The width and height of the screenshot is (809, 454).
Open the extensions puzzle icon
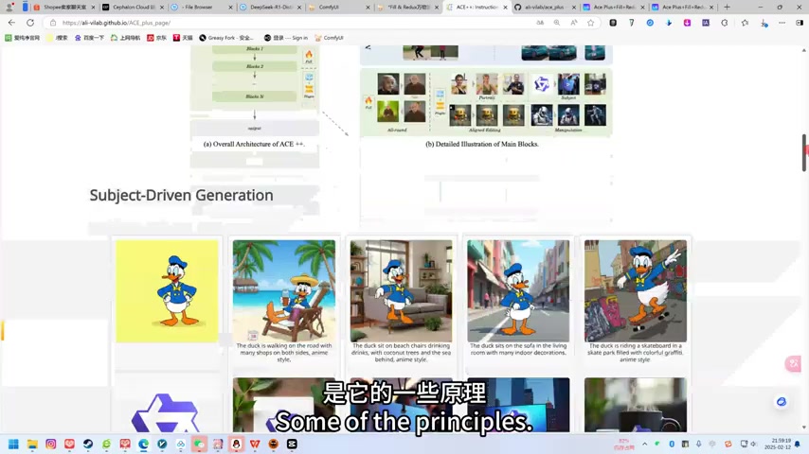pyautogui.click(x=725, y=23)
